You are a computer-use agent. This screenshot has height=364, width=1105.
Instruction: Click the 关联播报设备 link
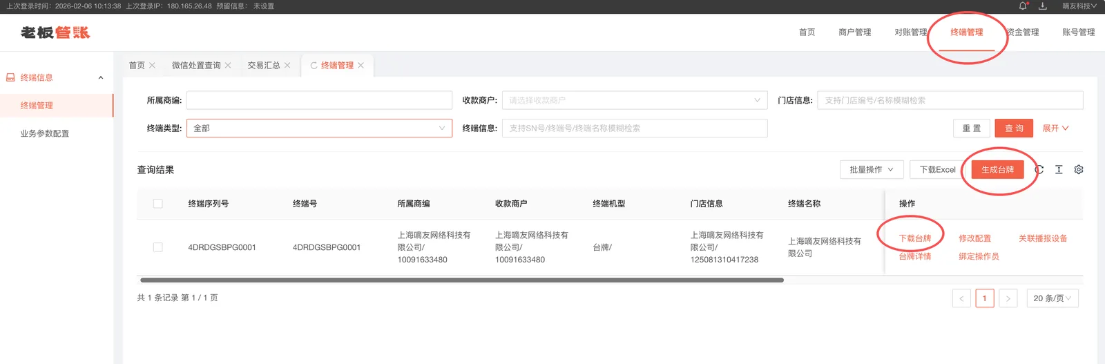point(1043,238)
